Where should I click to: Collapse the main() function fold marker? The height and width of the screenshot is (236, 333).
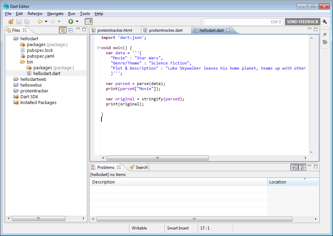[98, 48]
